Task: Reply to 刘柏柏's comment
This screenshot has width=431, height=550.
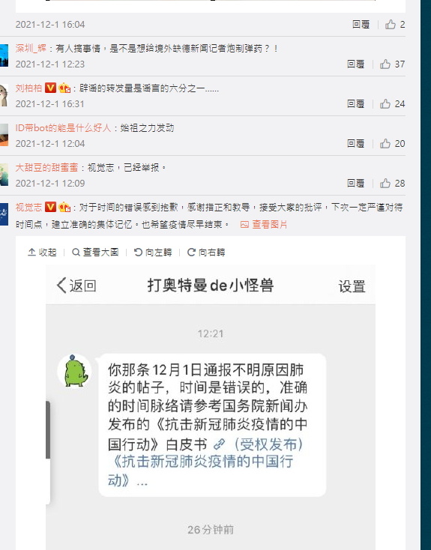Action: click(355, 104)
